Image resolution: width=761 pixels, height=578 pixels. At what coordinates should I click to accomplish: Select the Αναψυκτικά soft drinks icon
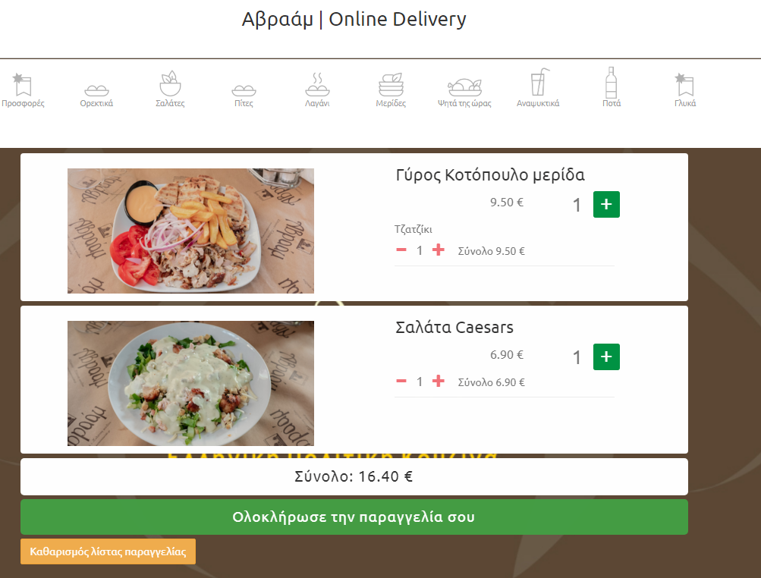tap(539, 82)
